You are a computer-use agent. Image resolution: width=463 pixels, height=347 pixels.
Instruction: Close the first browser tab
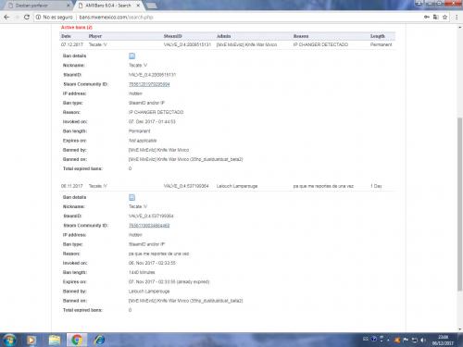[x=69, y=6]
